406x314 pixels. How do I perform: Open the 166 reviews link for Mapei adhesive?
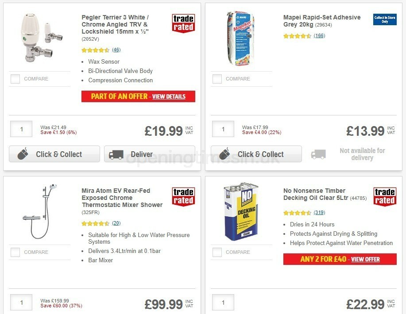pos(319,35)
